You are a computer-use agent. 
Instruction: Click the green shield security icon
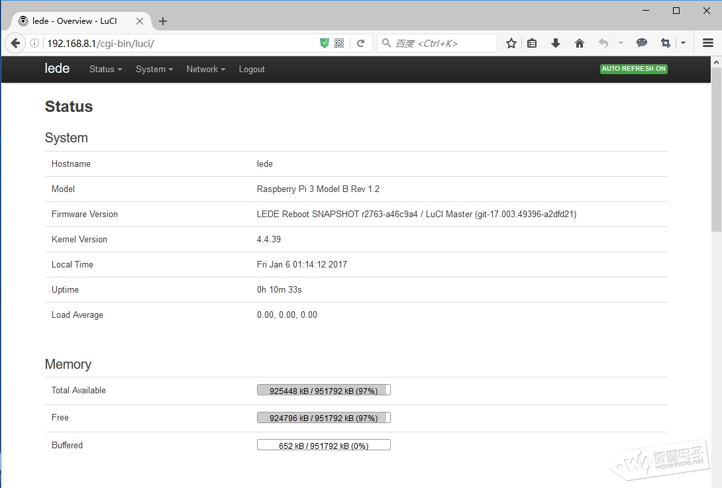point(324,43)
